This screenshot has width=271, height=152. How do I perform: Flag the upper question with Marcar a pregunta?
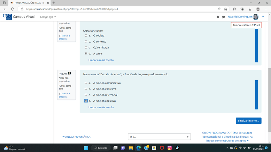coord(64,37)
